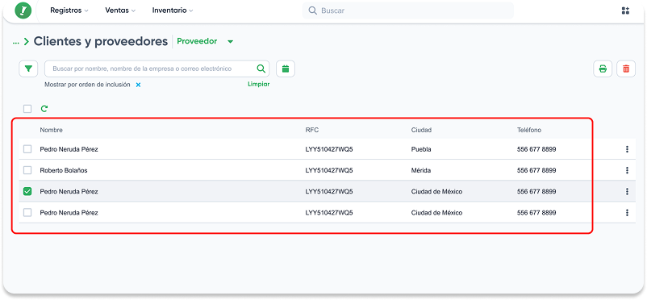Click the Mérida city cell
647x300 pixels.
tap(421, 170)
